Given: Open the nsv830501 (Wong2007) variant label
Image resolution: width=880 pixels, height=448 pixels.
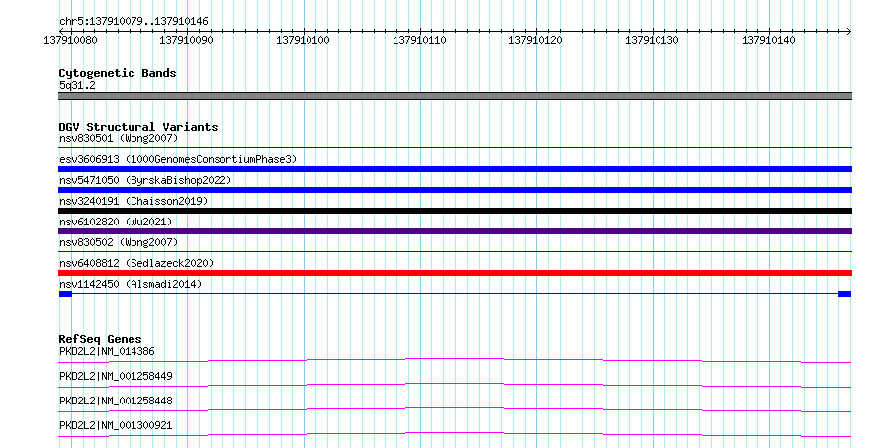Looking at the screenshot, I should pyautogui.click(x=119, y=138).
